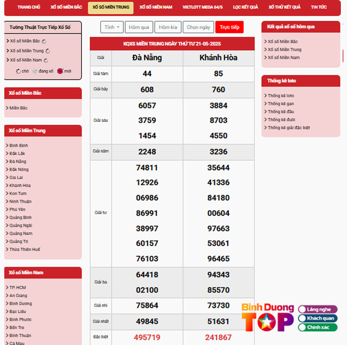347x345 pixels.
Task: Click the 'đang xổ' status icon
Action: pos(35,71)
